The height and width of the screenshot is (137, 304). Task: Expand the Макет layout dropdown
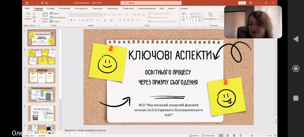click(x=55, y=13)
